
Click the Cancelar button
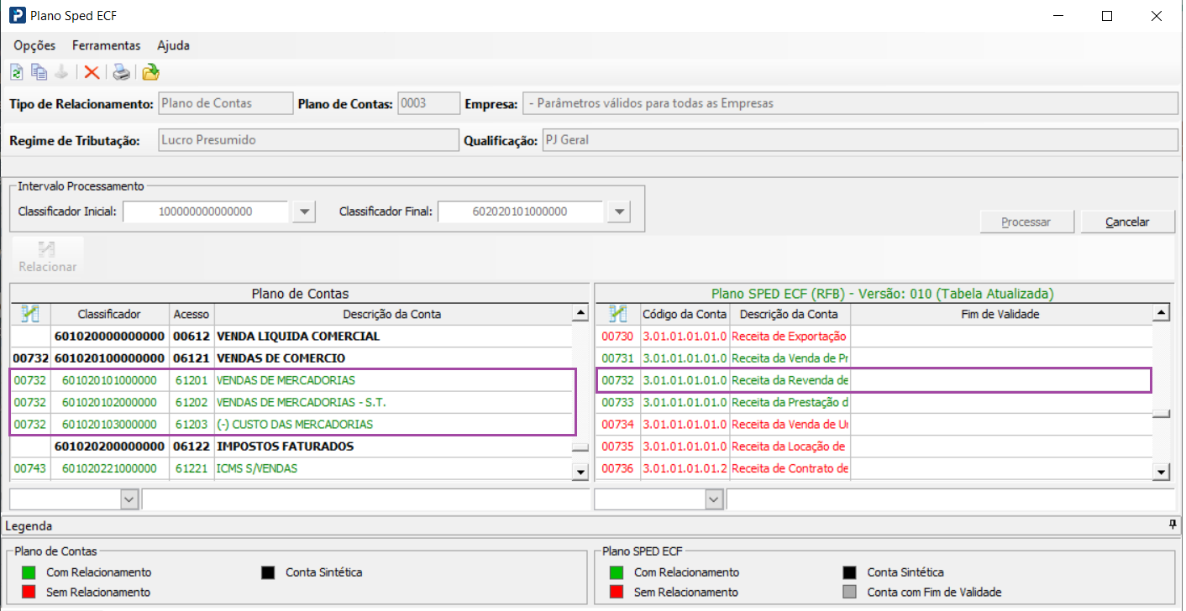1126,222
